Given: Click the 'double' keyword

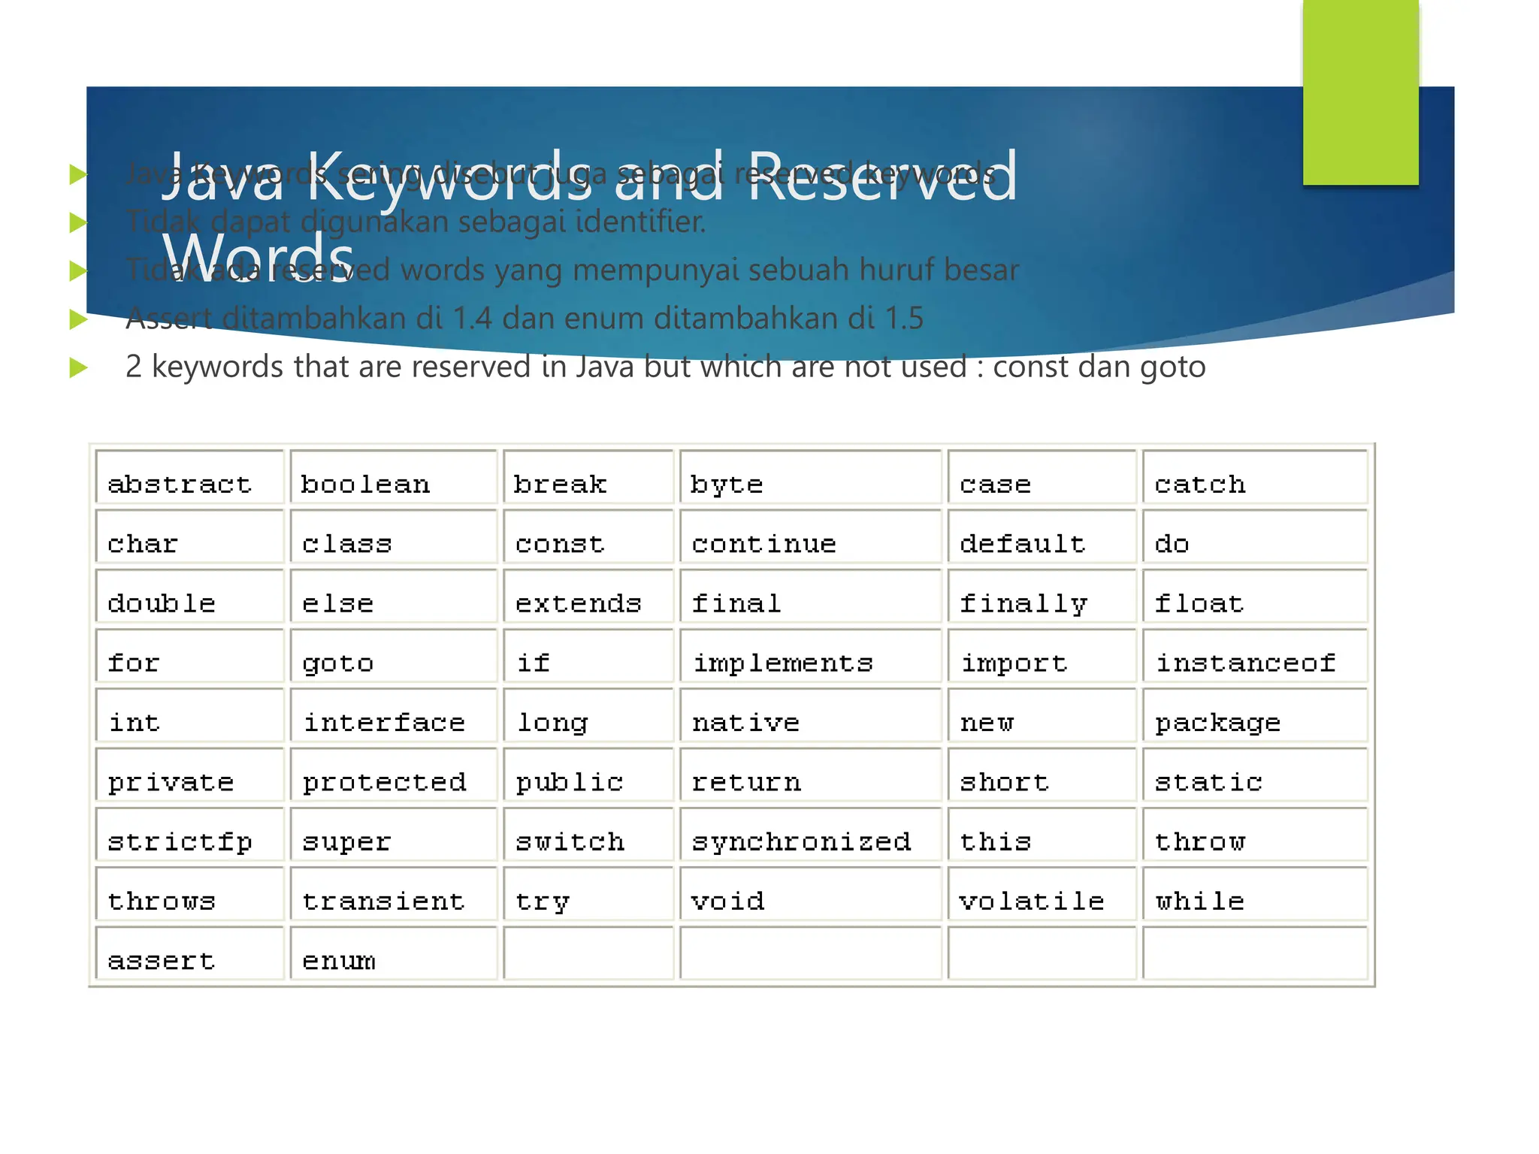Looking at the screenshot, I should 162,603.
